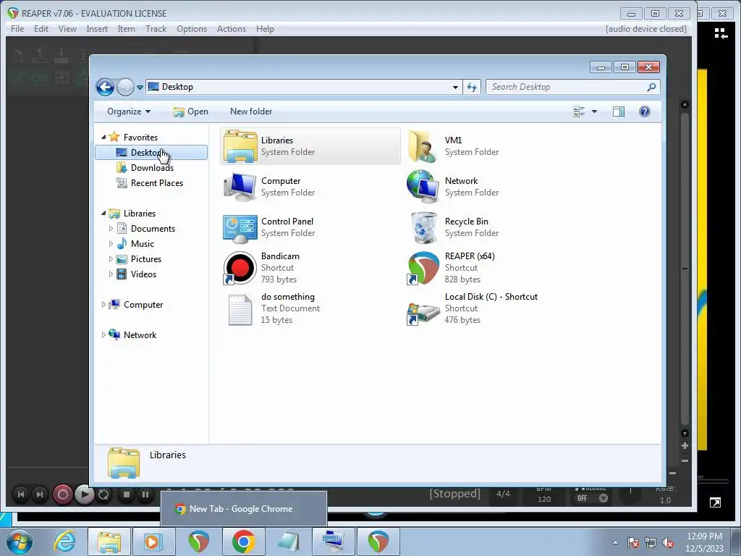Open the View menu in REAPER
Image resolution: width=741 pixels, height=556 pixels.
coord(67,29)
